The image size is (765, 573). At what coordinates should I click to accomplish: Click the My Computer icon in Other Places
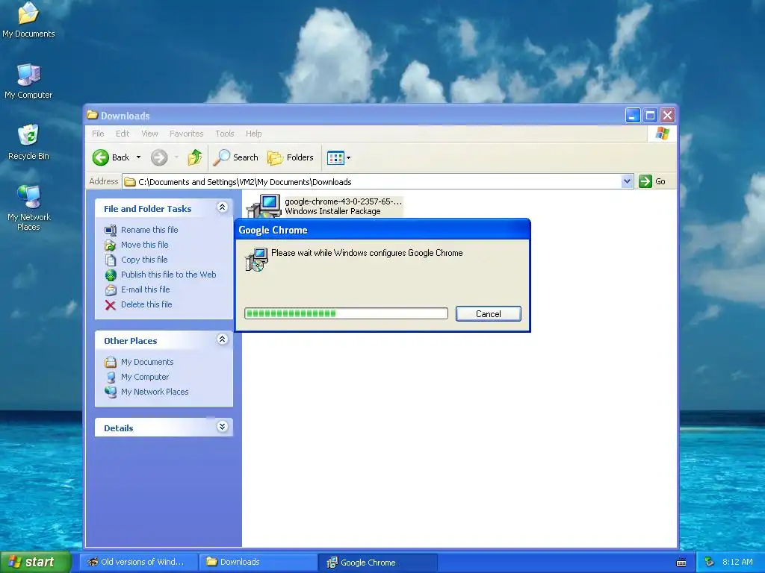click(x=111, y=377)
